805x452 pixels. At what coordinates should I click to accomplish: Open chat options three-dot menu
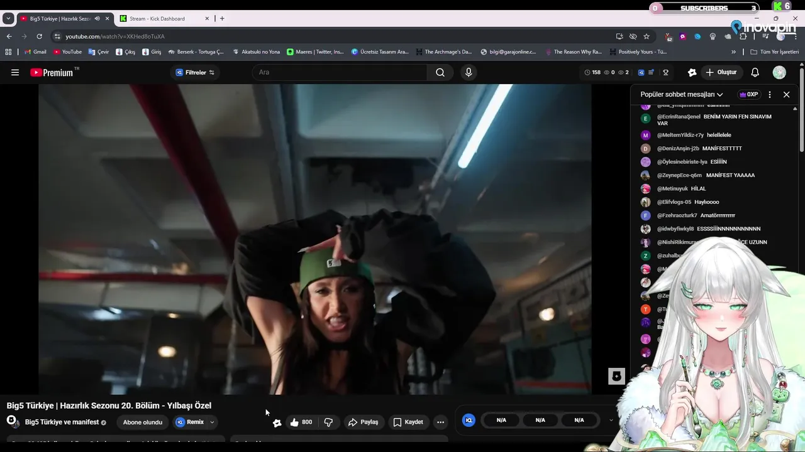tap(770, 94)
